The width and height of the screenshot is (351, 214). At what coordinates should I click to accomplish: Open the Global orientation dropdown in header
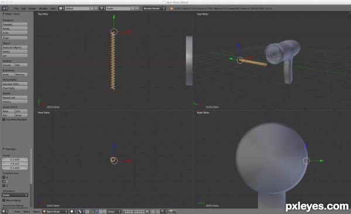pyautogui.click(x=114, y=211)
